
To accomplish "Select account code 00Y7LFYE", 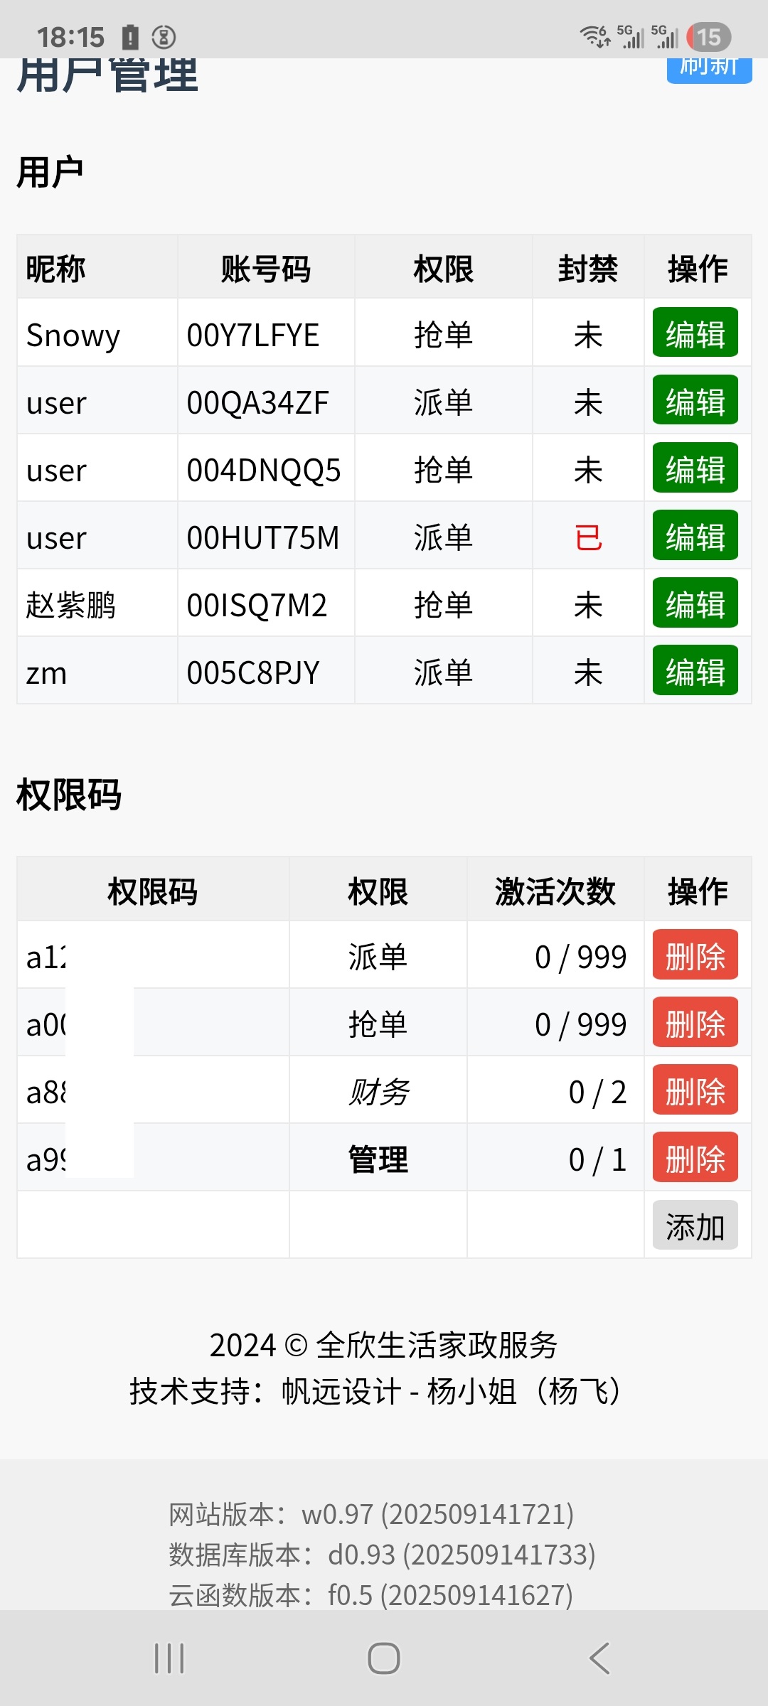I will [x=252, y=335].
